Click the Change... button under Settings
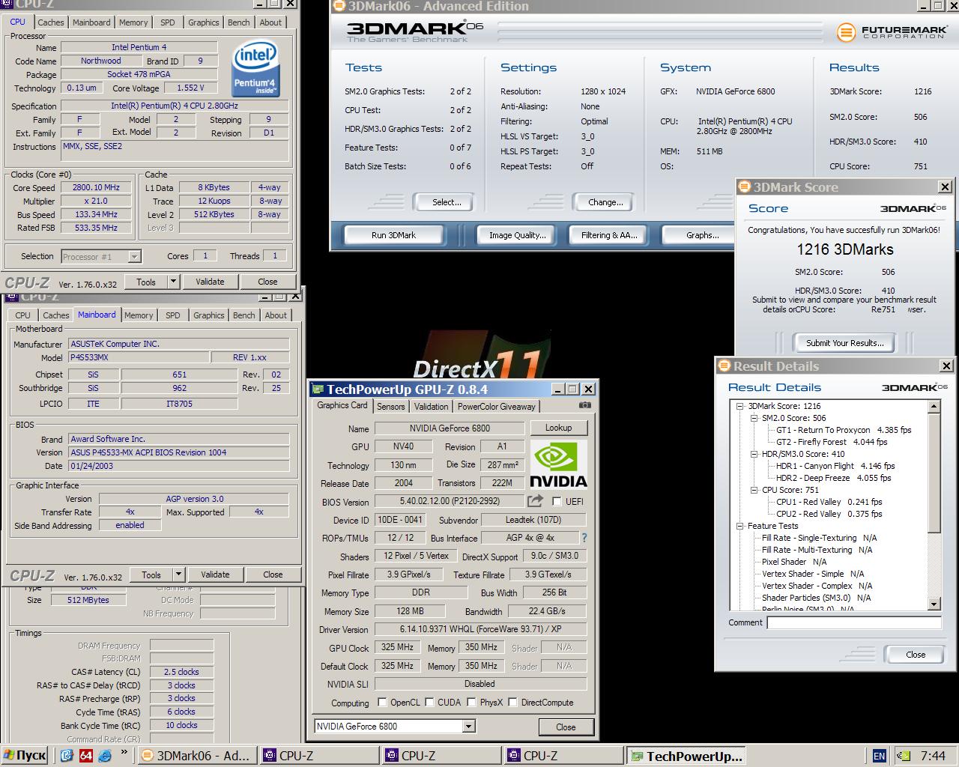 pos(605,202)
